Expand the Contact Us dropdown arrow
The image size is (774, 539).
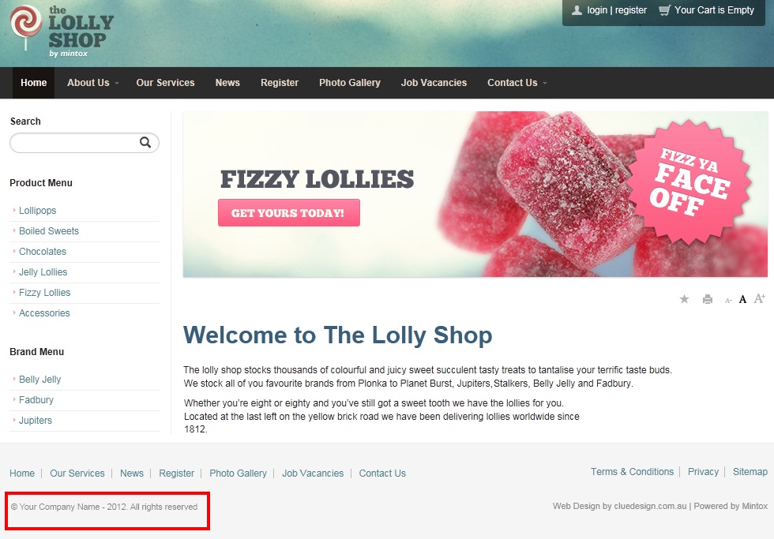click(545, 84)
